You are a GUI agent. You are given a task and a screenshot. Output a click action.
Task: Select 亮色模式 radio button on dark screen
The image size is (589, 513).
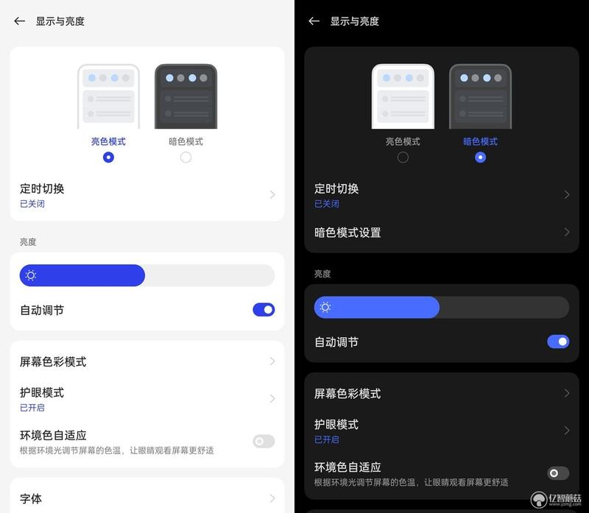click(403, 157)
